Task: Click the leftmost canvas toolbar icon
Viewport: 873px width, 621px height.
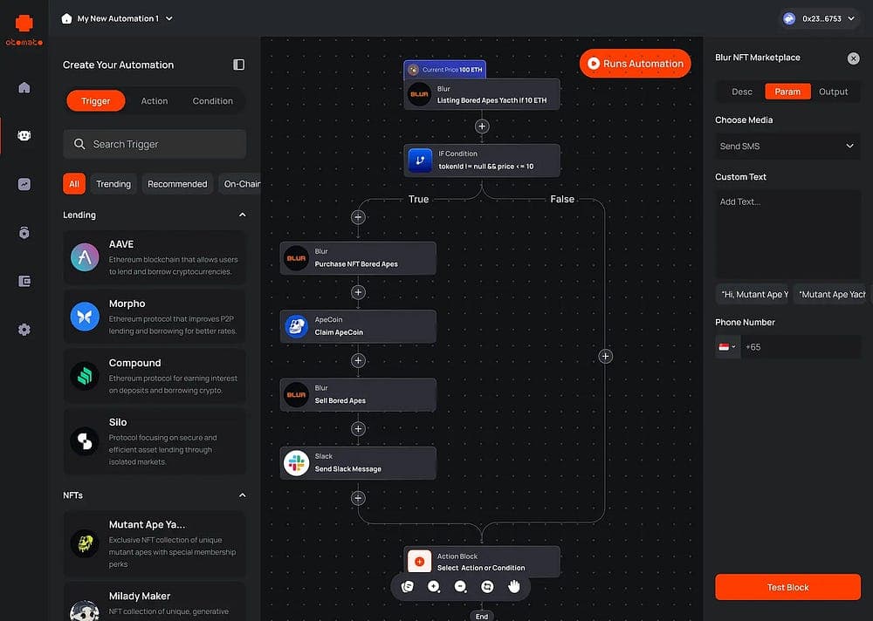Action: [x=408, y=586]
